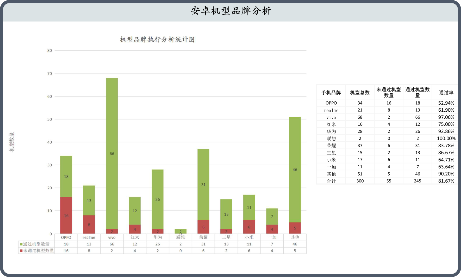Click the green 通过机型数量 legend swatch
The height and width of the screenshot is (277, 461).
(x=21, y=244)
